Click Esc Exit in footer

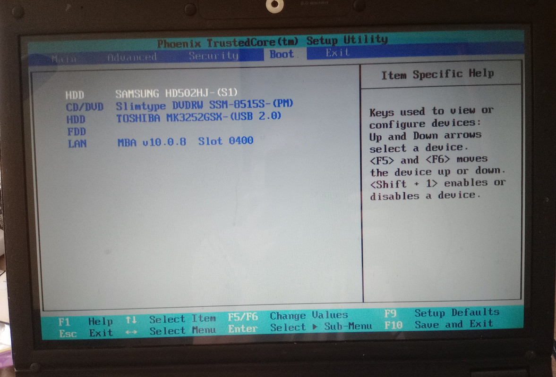click(86, 333)
